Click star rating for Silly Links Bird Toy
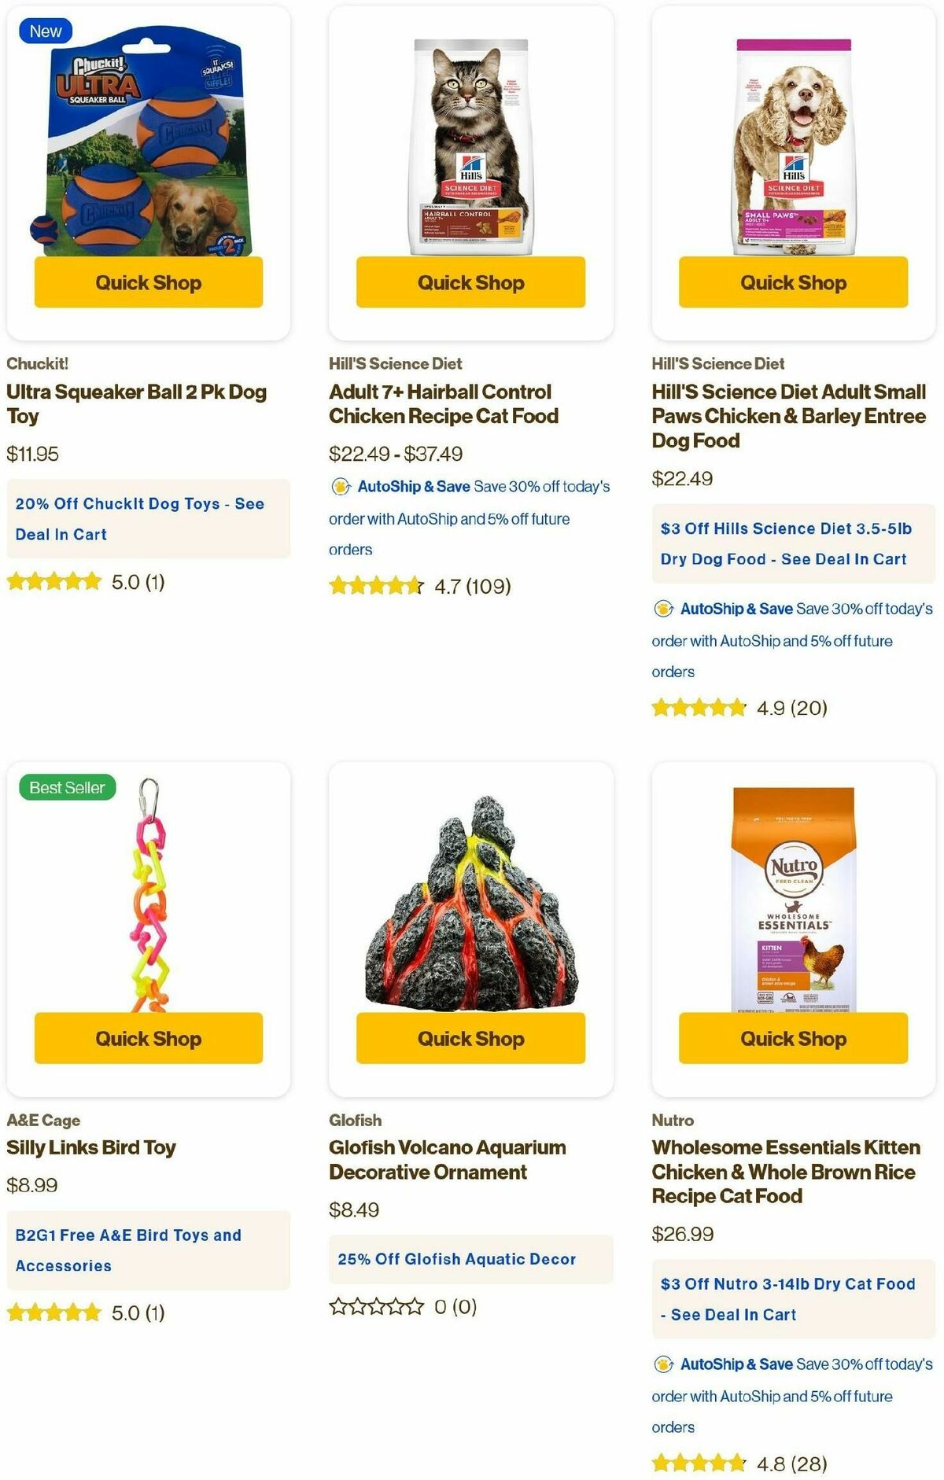944x1480 pixels. (x=54, y=1312)
